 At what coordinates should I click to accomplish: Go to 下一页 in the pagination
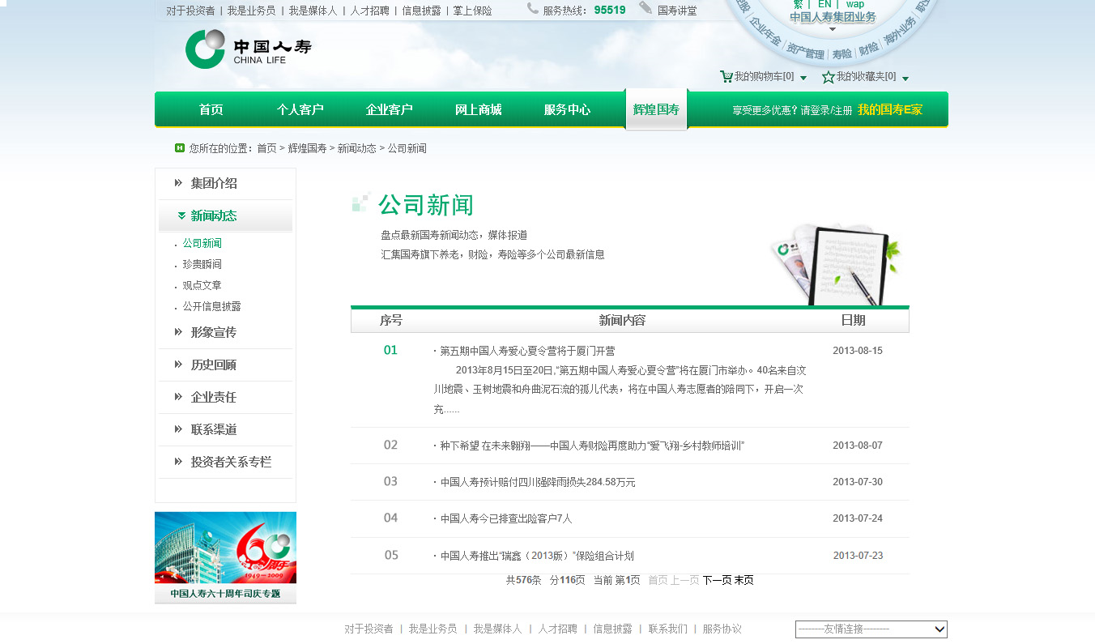pos(717,581)
